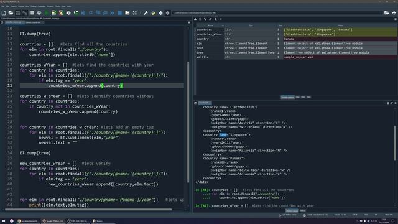398x224 pixels.
Task: Save the current file
Action: pos(18,12)
